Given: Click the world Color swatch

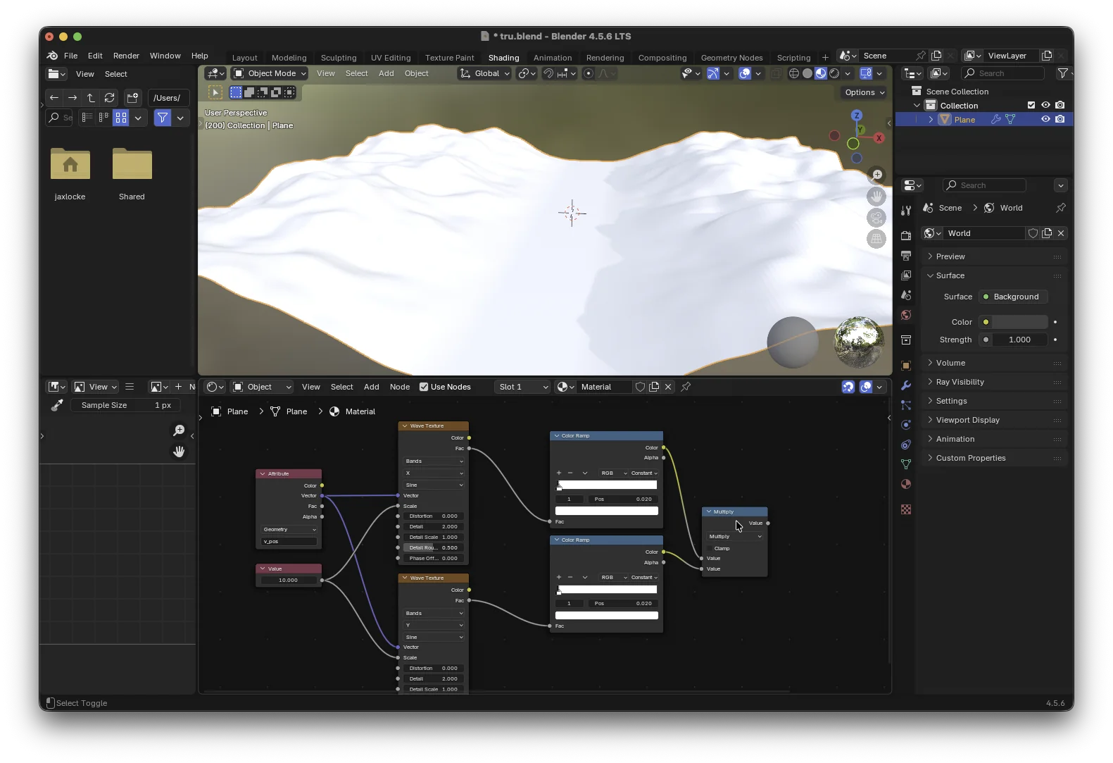Looking at the screenshot, I should click(x=1019, y=322).
